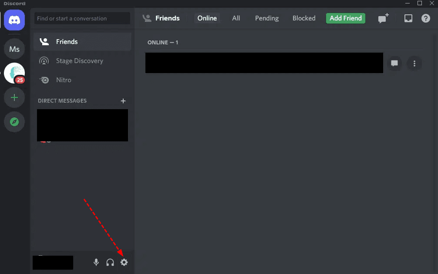Create new DM with plus icon
Screen dimensions: 438x274
point(123,101)
